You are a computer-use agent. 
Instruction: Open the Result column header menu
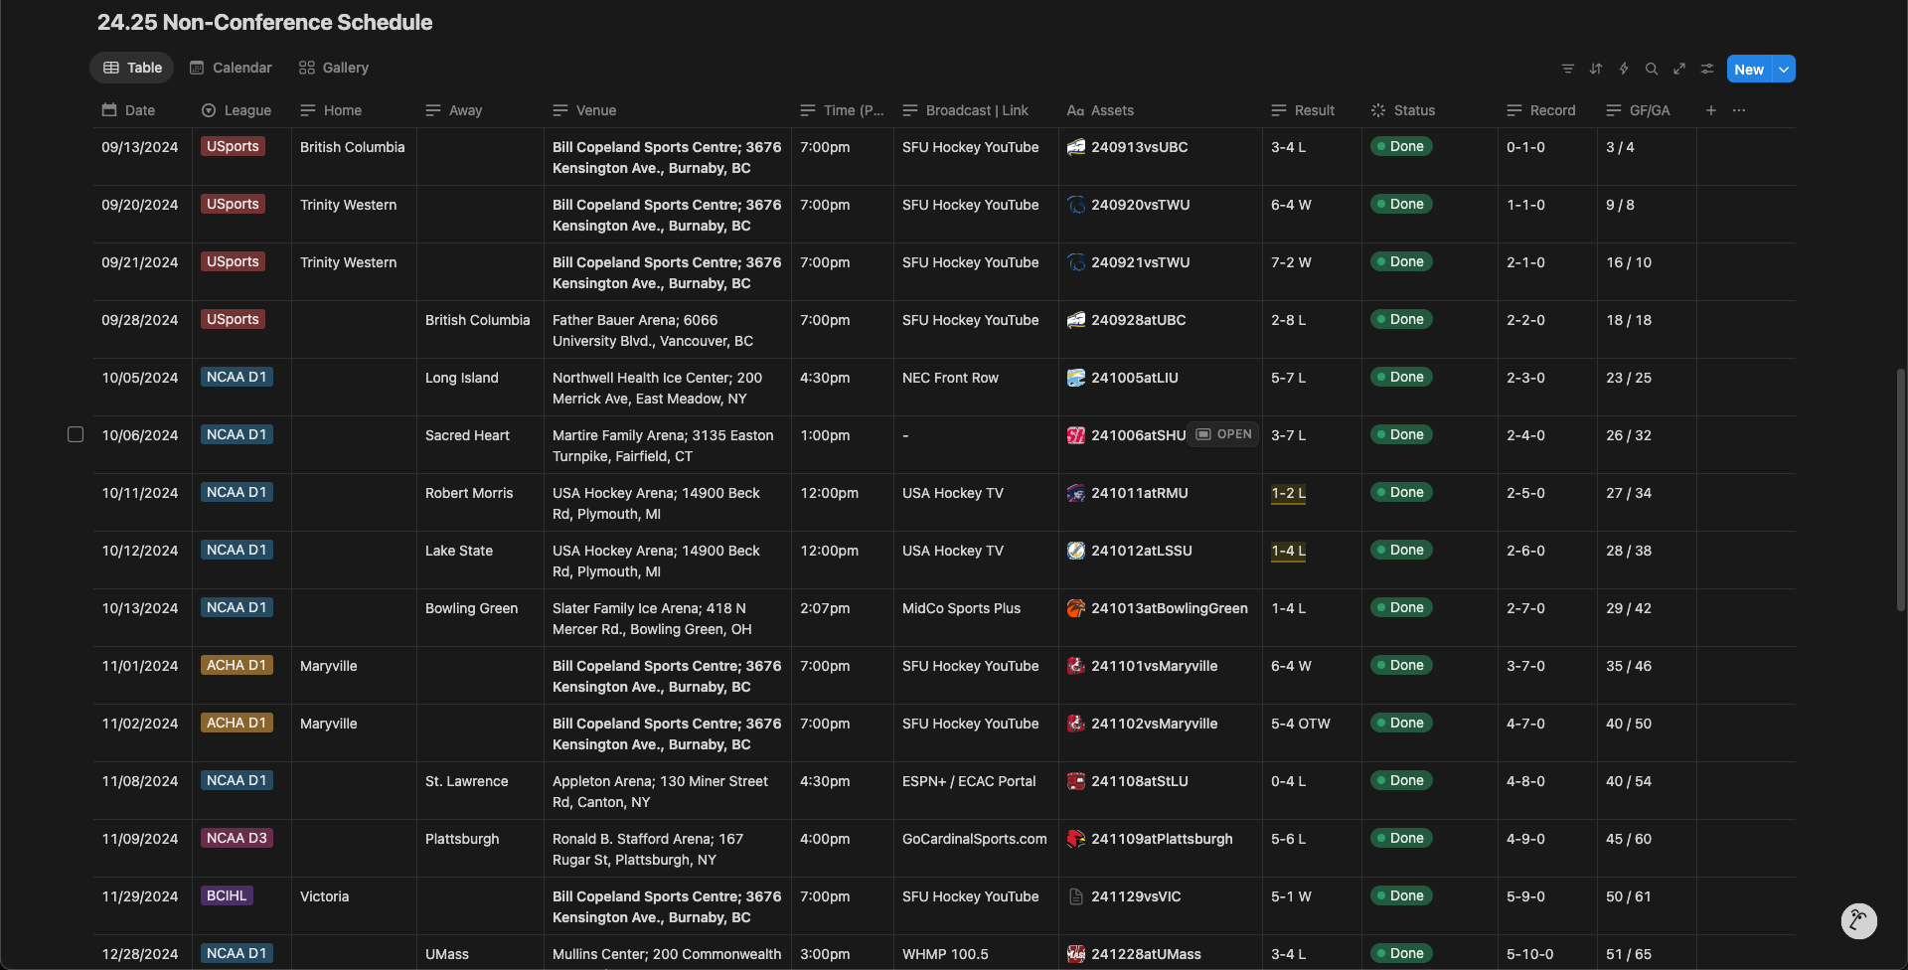pyautogui.click(x=1312, y=110)
